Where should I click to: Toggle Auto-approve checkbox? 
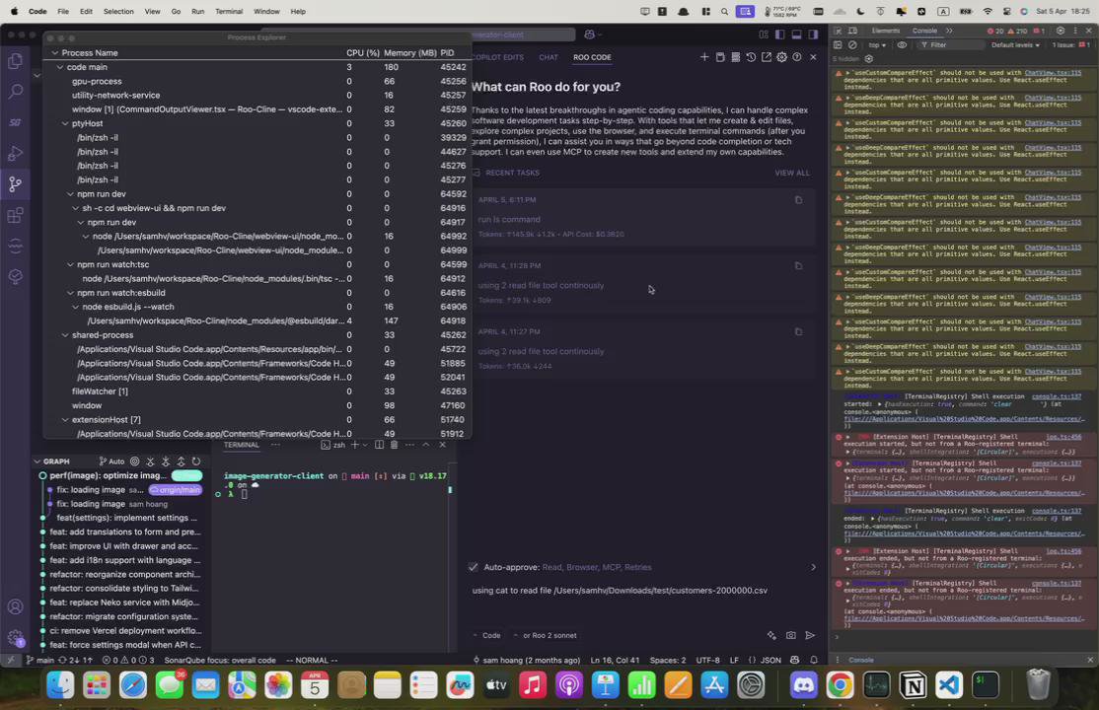click(x=474, y=567)
